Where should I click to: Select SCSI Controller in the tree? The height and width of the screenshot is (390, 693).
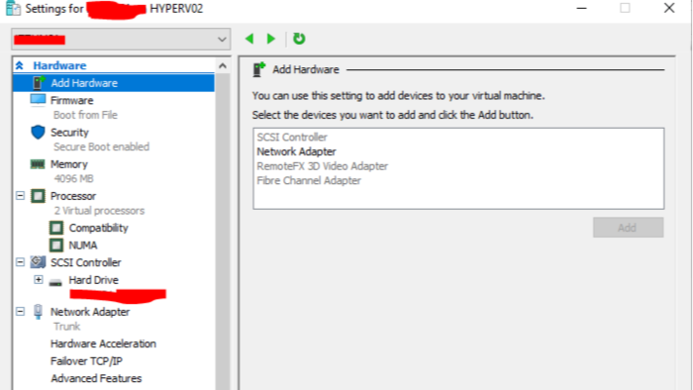86,262
